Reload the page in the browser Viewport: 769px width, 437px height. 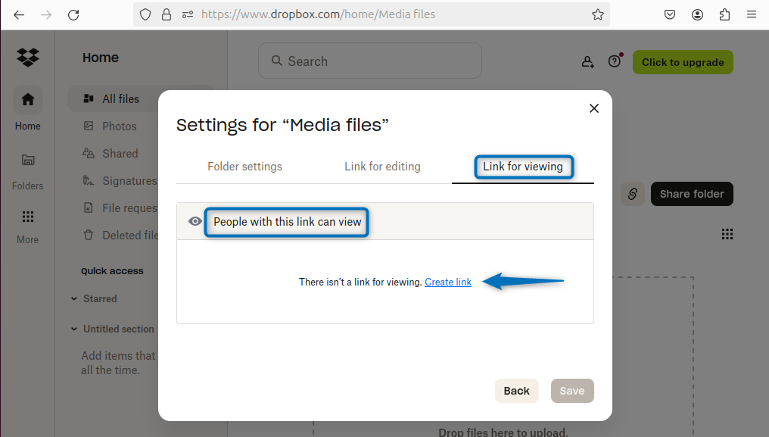(73, 14)
